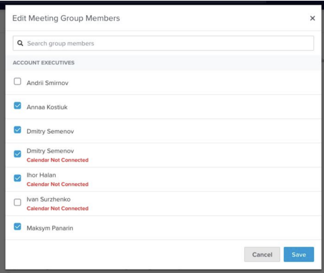Viewport: 324px width, 273px height.
Task: Close the Edit Meeting Group Members dialog
Action: tap(312, 18)
